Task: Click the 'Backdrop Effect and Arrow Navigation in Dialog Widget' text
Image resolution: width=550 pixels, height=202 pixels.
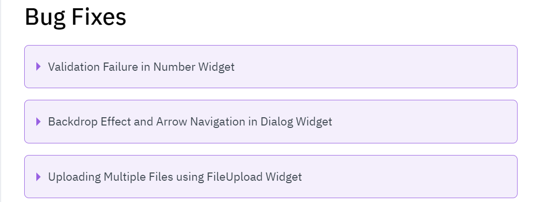Action: coord(190,122)
